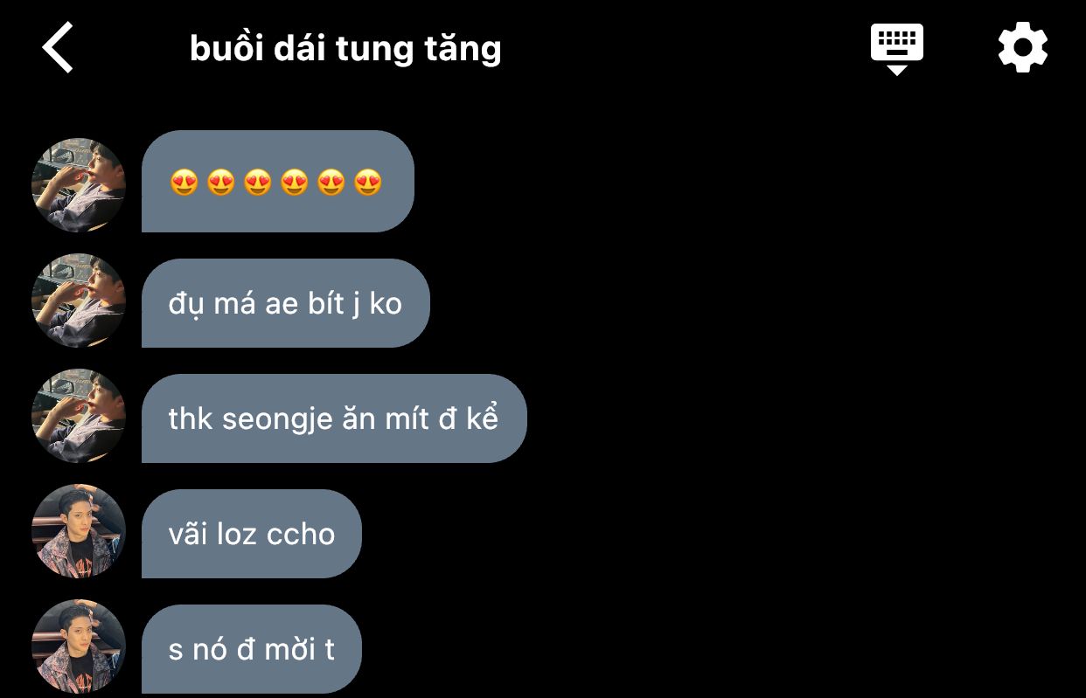Open avatar beside "s nó đ mời t" message
Image resolution: width=1086 pixels, height=698 pixels.
[x=79, y=646]
